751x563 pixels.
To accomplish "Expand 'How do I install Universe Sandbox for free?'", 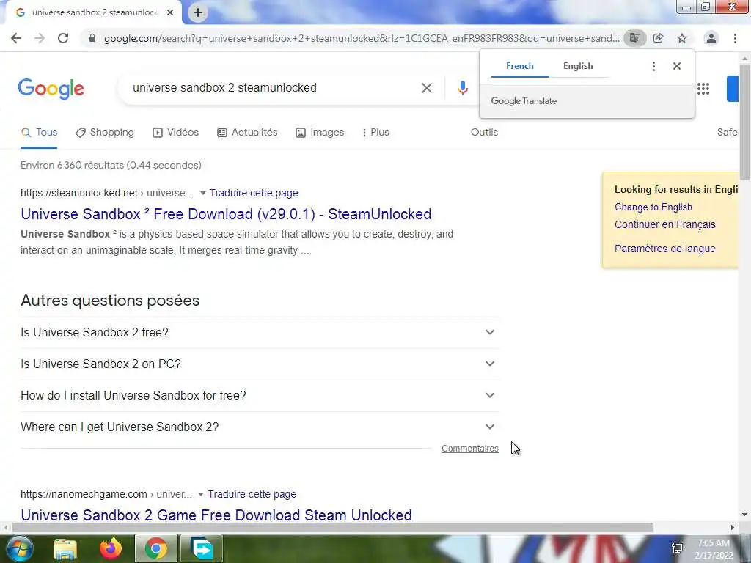I will (x=260, y=395).
